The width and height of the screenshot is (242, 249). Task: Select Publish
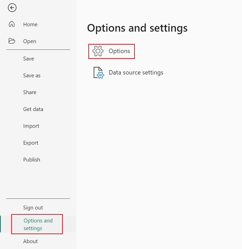(x=32, y=159)
